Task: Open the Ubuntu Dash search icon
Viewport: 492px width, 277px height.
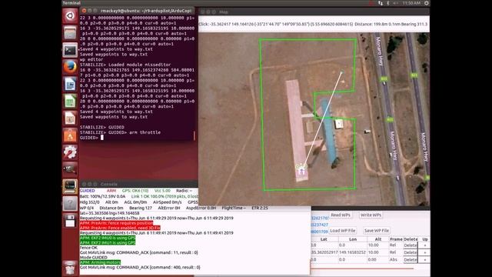Action: tap(70, 15)
